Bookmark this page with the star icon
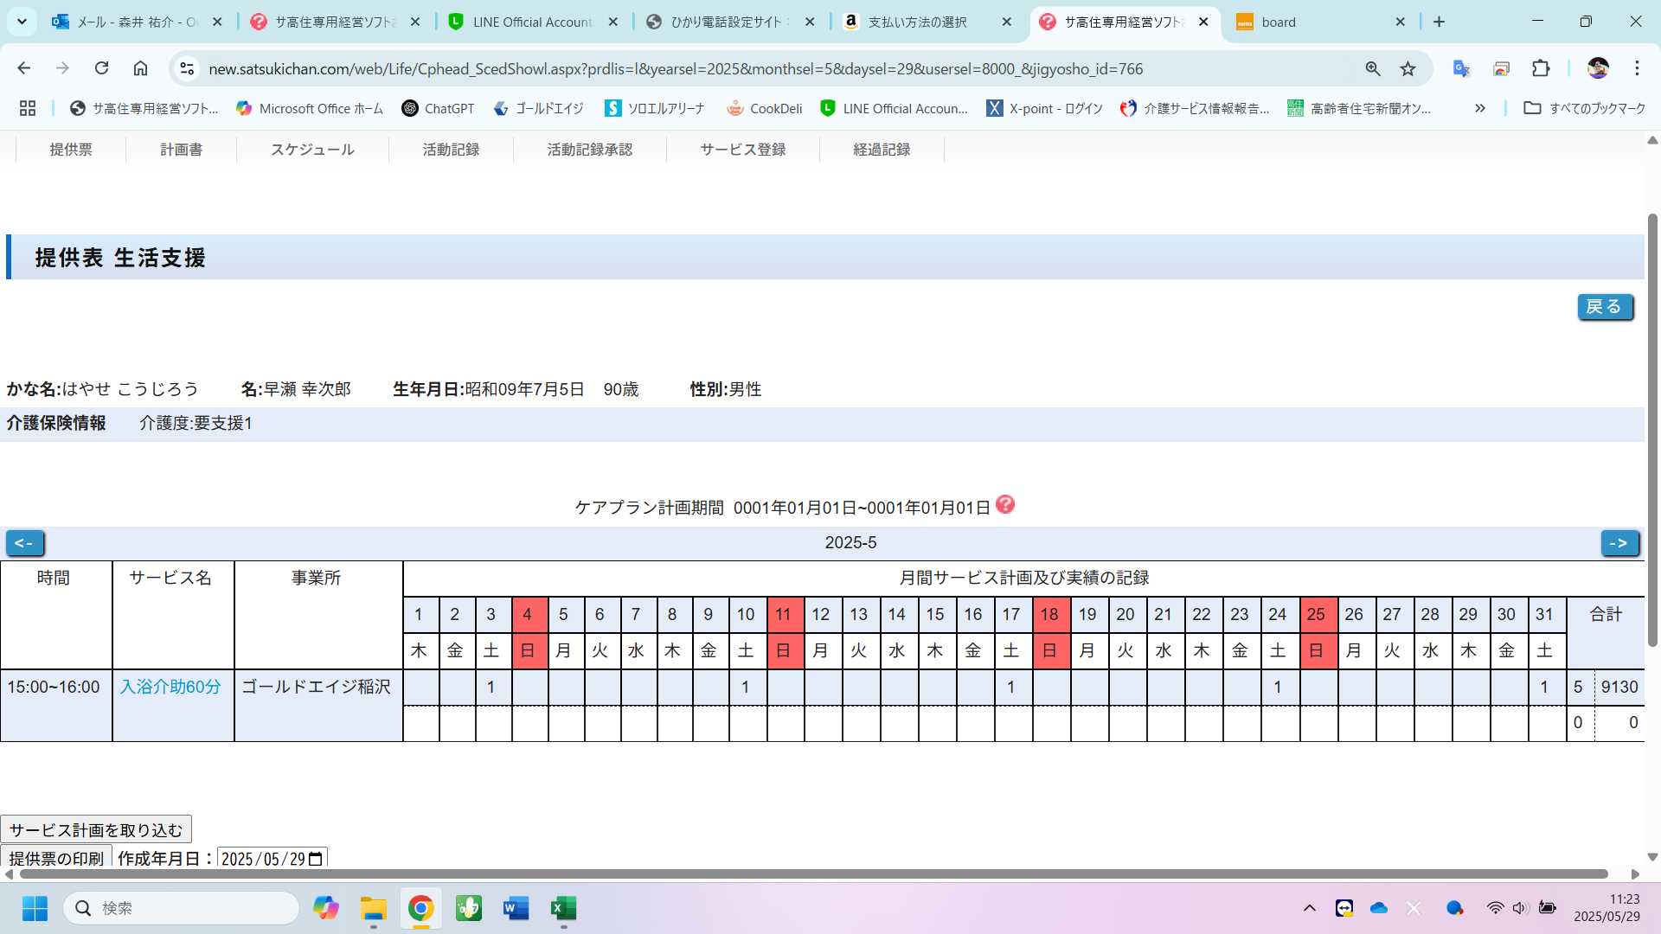 coord(1408,68)
